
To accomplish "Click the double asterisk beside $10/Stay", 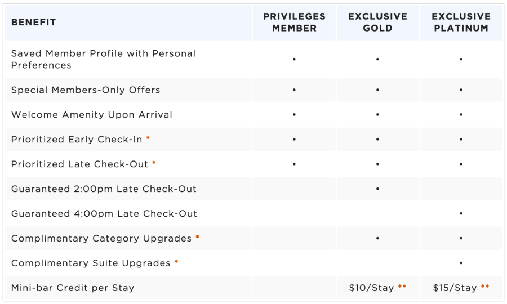I will pyautogui.click(x=402, y=286).
